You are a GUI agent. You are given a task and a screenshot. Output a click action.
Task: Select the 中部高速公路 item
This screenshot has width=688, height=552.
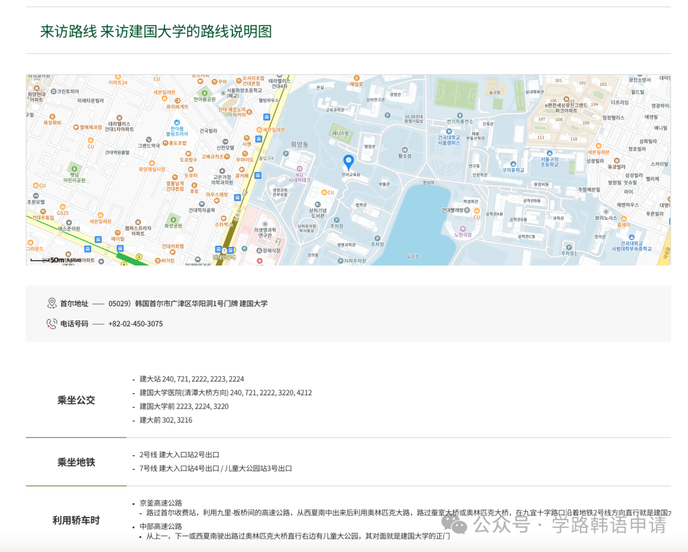[161, 526]
